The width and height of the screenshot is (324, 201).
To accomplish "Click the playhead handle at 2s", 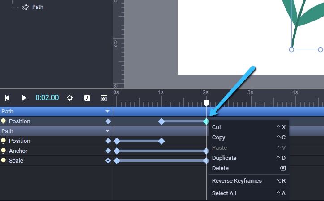I will (206, 103).
